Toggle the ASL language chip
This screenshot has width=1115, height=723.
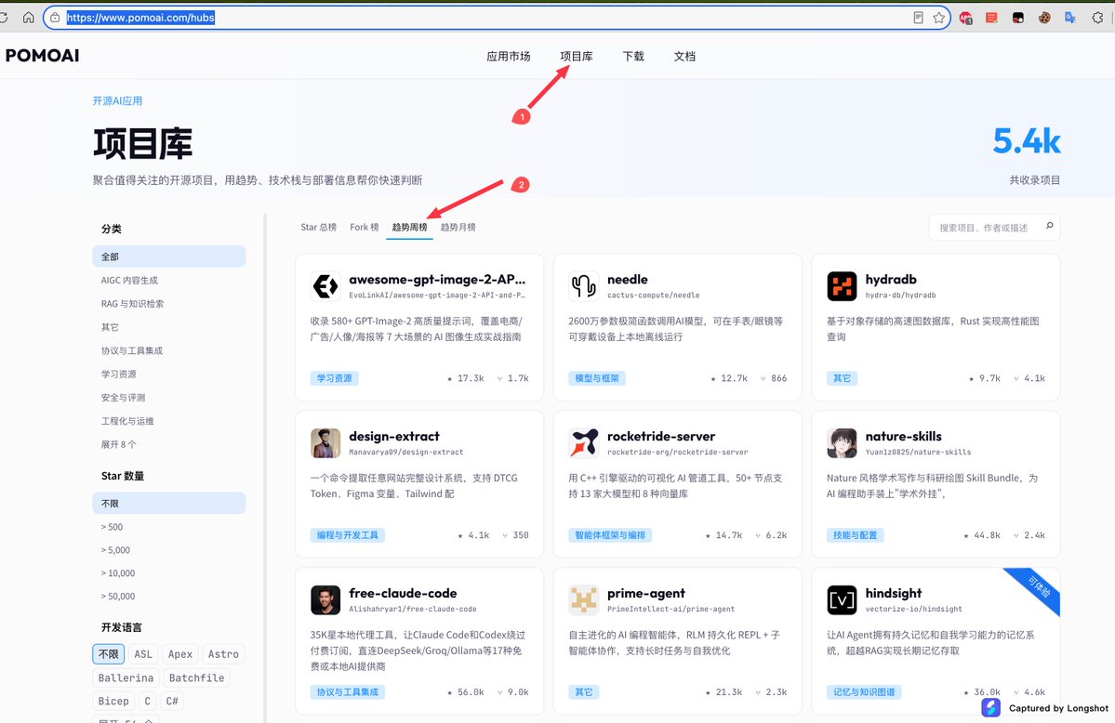click(x=143, y=654)
